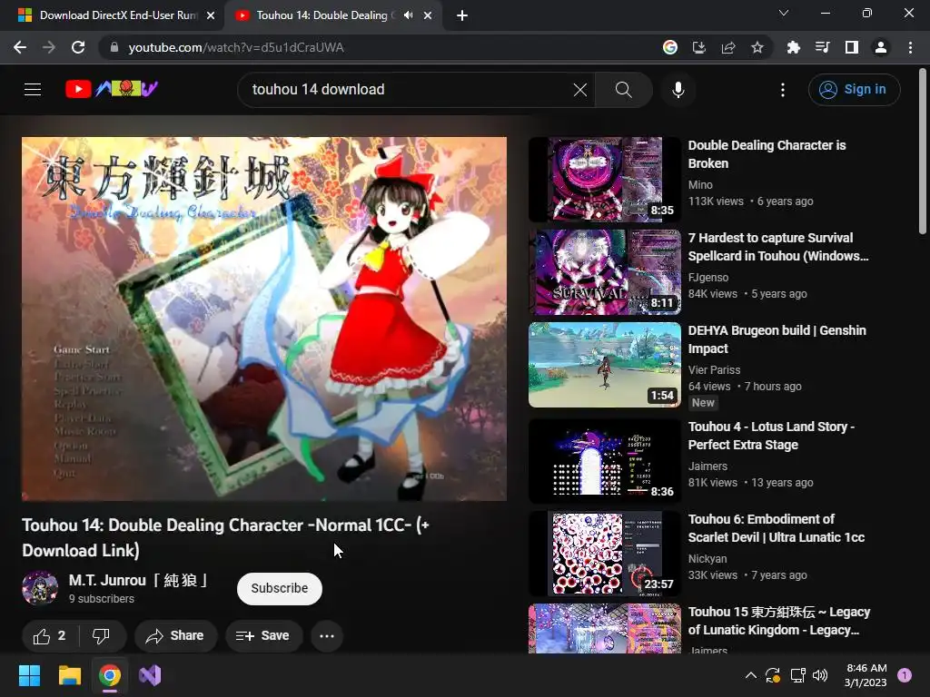Close the Download DirectX tab
Viewport: 930px width, 697px height.
click(x=211, y=15)
